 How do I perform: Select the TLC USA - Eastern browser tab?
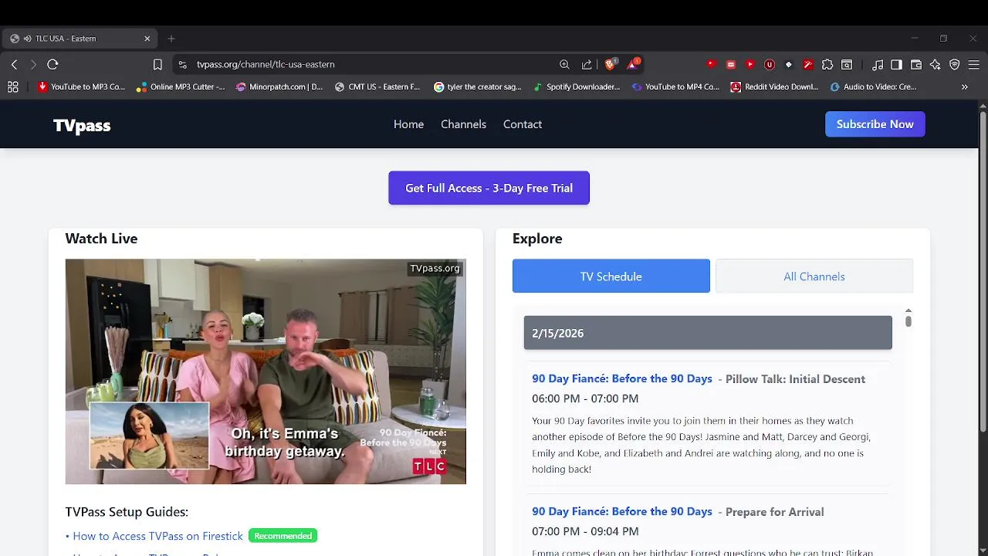pyautogui.click(x=80, y=39)
